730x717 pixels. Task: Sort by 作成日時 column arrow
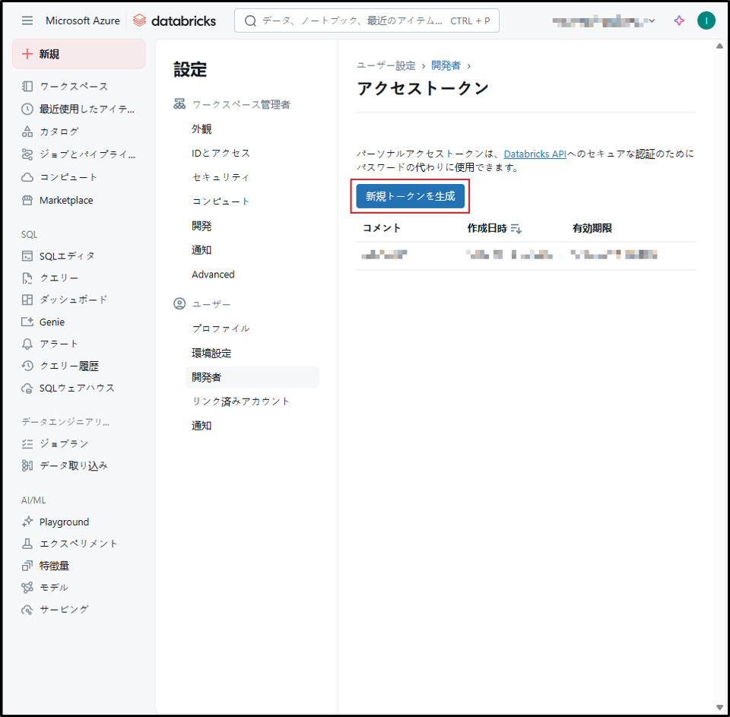(x=516, y=228)
